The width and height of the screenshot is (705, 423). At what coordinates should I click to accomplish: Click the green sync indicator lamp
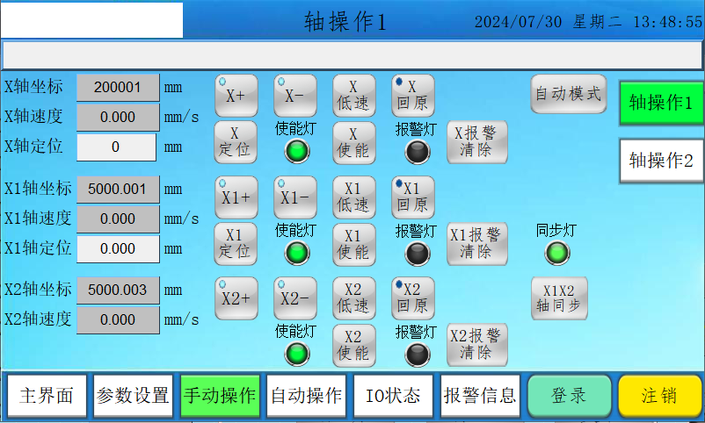pyautogui.click(x=556, y=254)
